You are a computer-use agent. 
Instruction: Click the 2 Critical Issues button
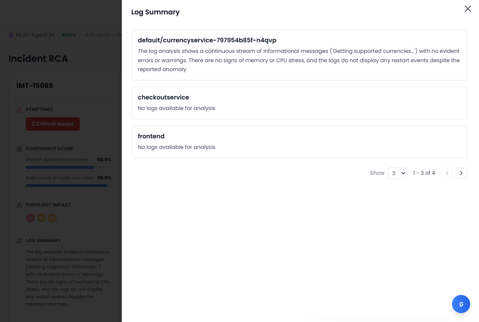click(53, 124)
